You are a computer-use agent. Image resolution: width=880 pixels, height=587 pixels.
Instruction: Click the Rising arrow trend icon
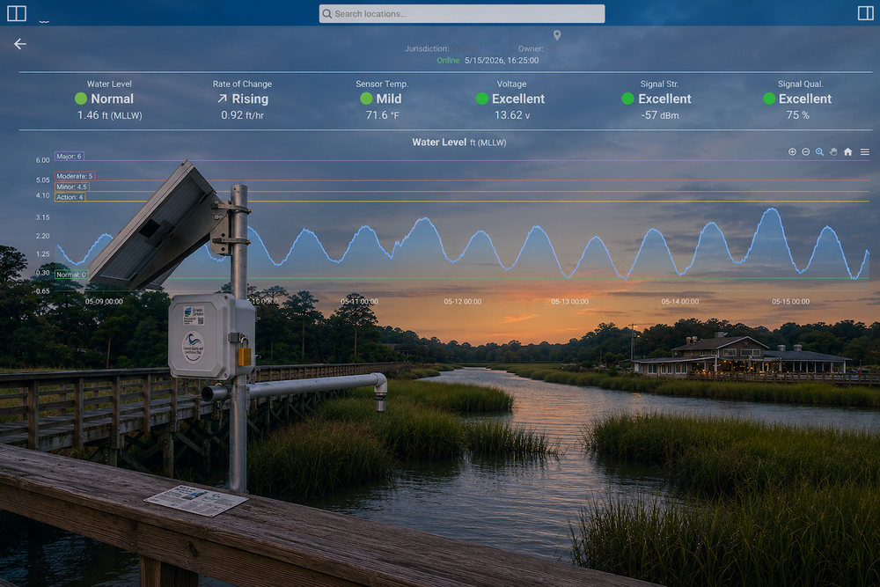(223, 99)
